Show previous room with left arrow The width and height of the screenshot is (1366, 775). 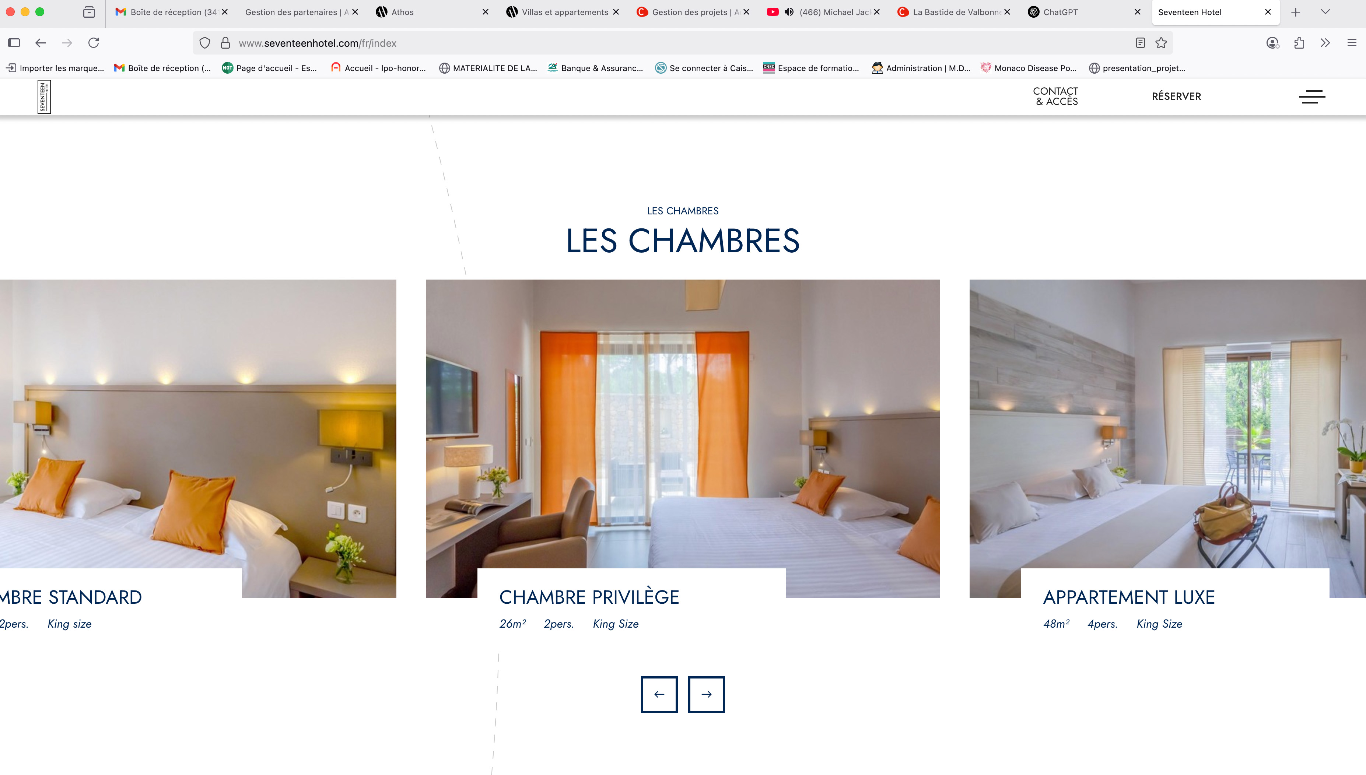pyautogui.click(x=659, y=694)
